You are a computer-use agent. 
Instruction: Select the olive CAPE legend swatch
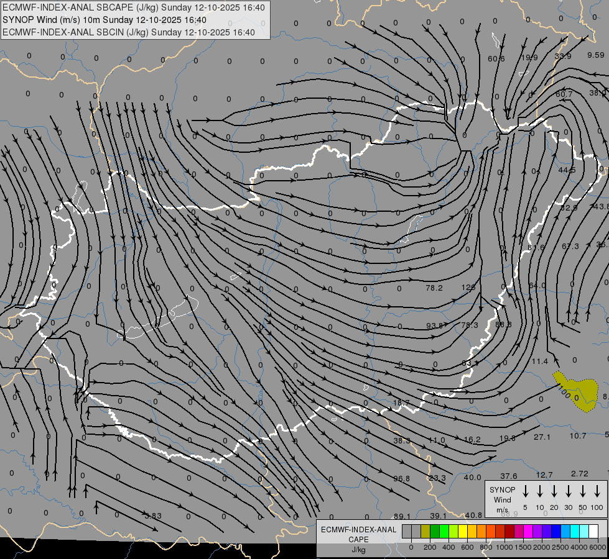click(425, 532)
